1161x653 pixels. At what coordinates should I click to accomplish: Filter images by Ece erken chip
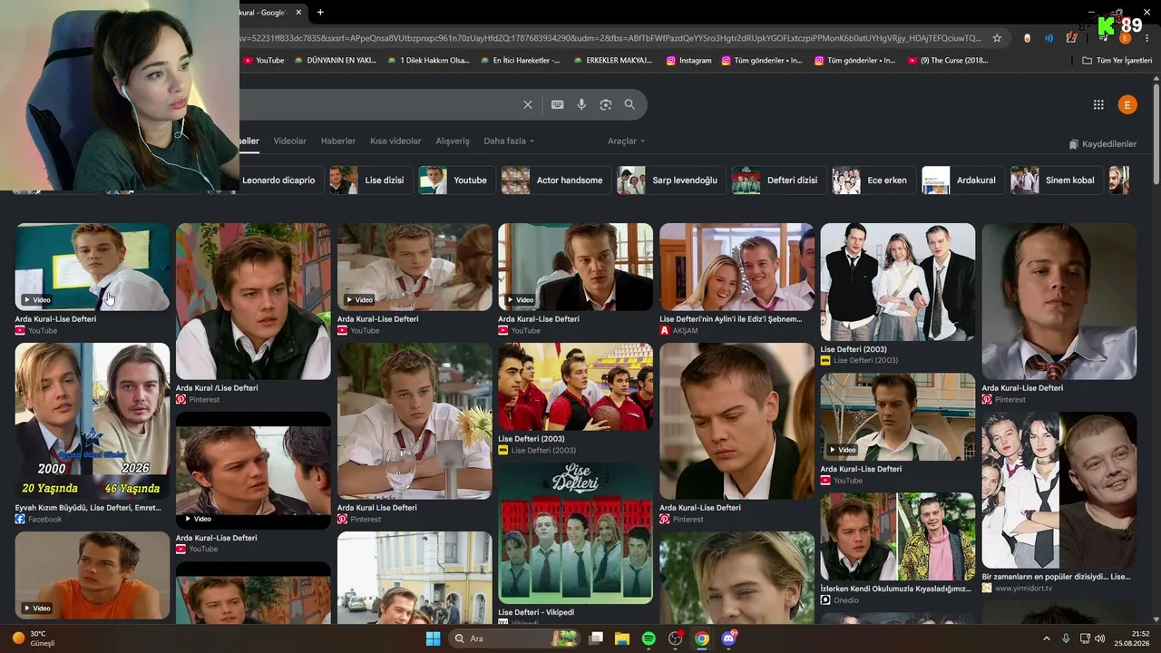pos(873,180)
